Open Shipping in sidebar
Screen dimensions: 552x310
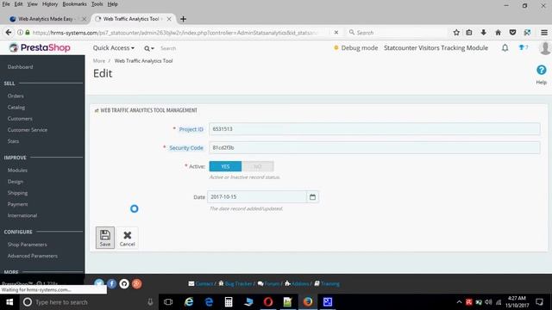point(17,193)
